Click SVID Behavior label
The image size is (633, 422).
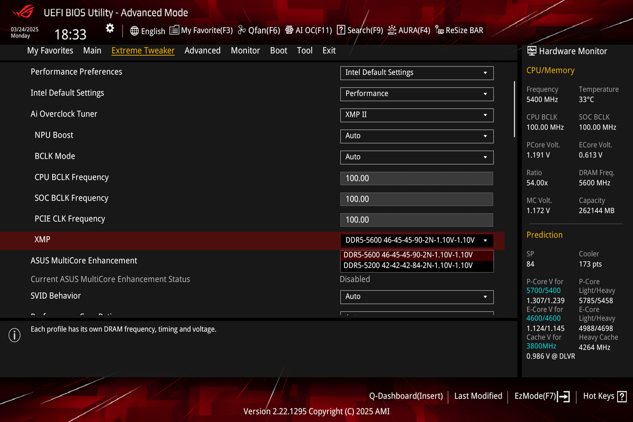pyautogui.click(x=56, y=296)
